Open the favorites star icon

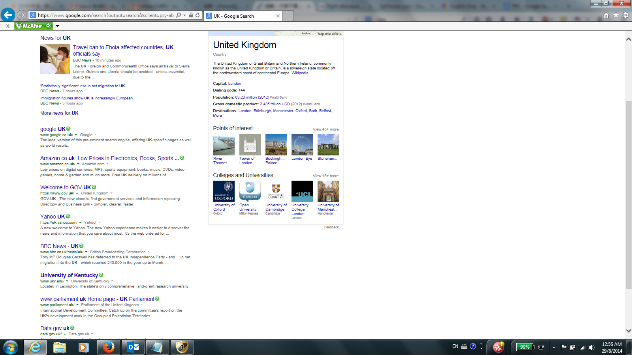[x=616, y=15]
